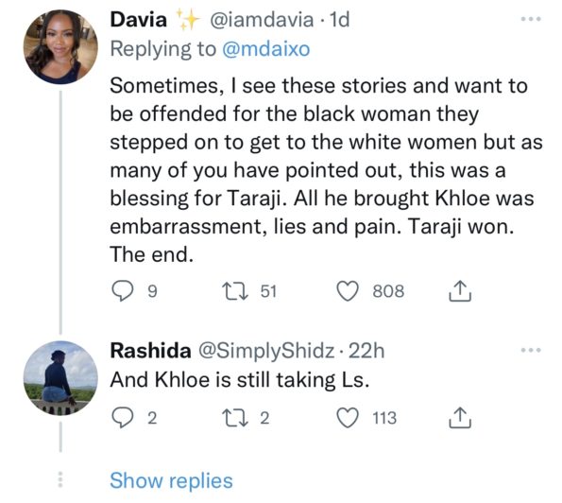Share Davia's tweet using share icon
This screenshot has height=503, width=562.
click(460, 290)
